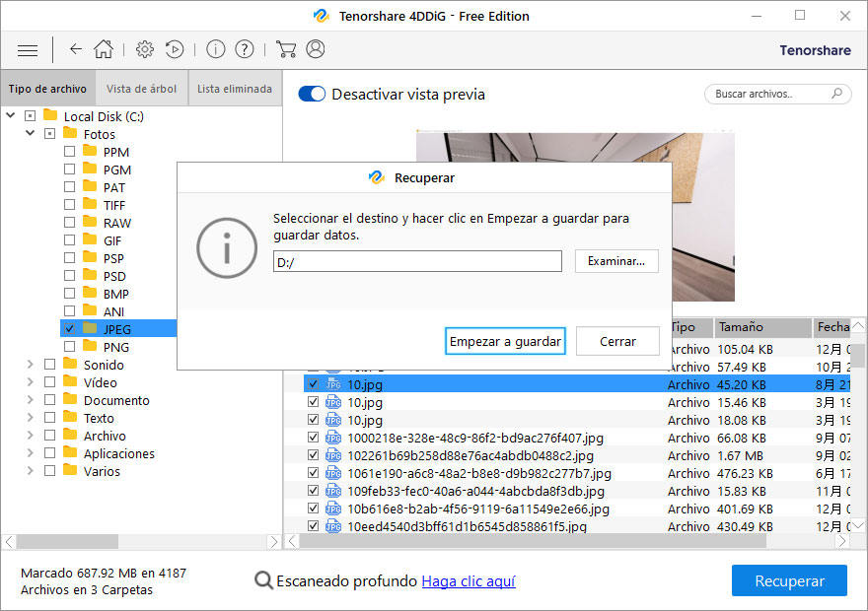This screenshot has width=868, height=611.
Task: Collapse the Local Disk (C:) node
Action: (x=11, y=115)
